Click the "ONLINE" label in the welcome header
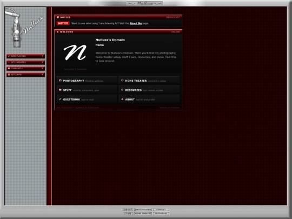This screenshot has width=292, height=219. tap(175, 32)
